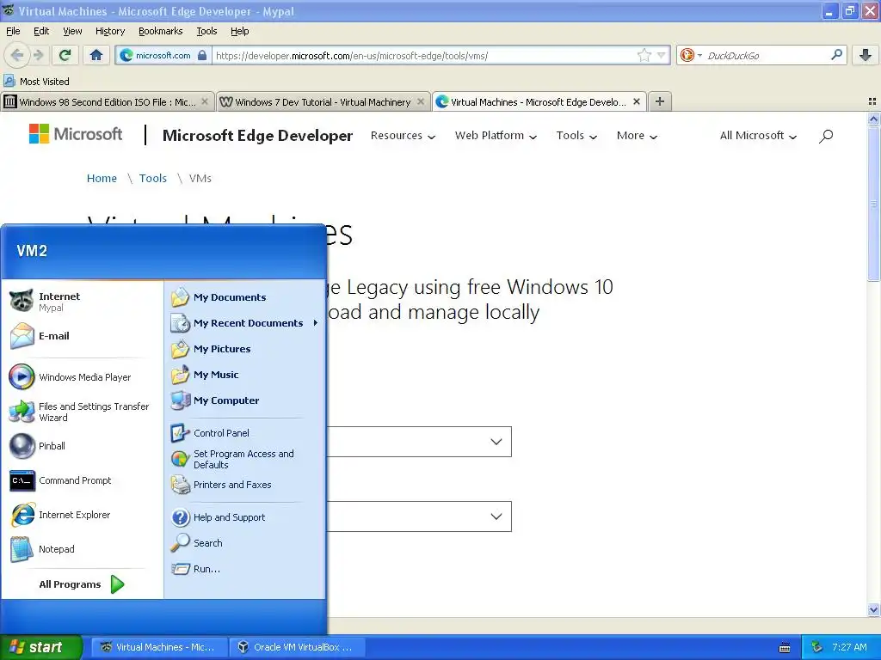The height and width of the screenshot is (660, 881).
Task: Start the Pinball game
Action: tap(82, 446)
